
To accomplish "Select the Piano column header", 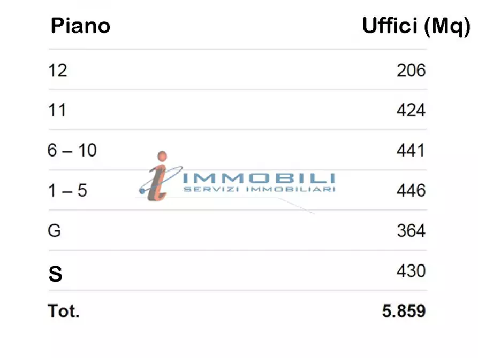I will (x=80, y=26).
